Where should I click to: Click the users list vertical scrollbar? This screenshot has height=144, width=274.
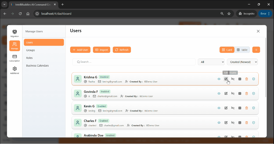click(x=265, y=68)
